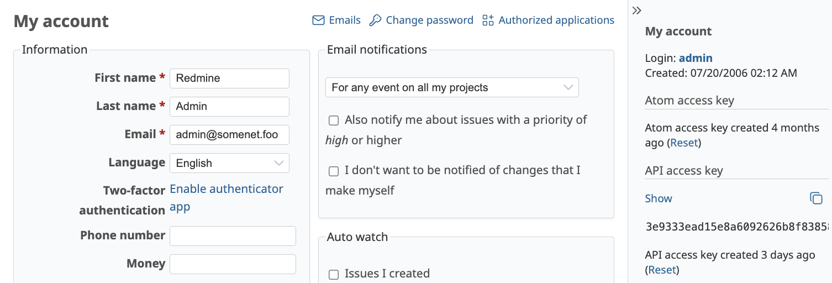Screen dimensions: 832x283
Task: Check "I don't want to be notified" box
Action: tap(334, 171)
